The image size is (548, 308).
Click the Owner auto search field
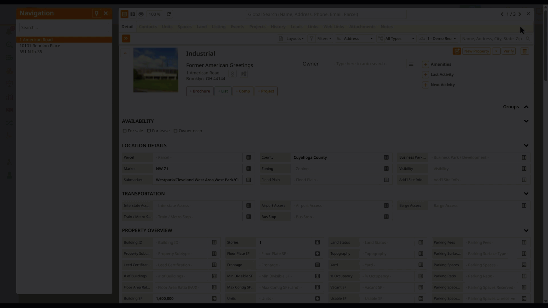click(368, 64)
